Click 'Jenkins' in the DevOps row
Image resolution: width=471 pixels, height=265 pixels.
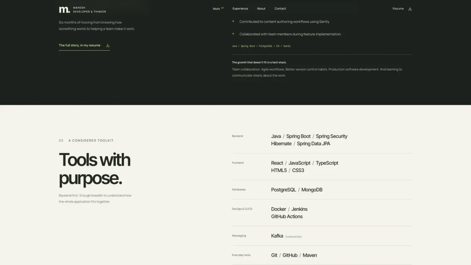pos(299,209)
